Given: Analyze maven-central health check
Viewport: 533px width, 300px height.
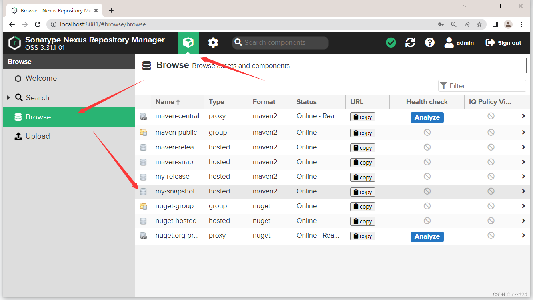Looking at the screenshot, I should pos(427,117).
